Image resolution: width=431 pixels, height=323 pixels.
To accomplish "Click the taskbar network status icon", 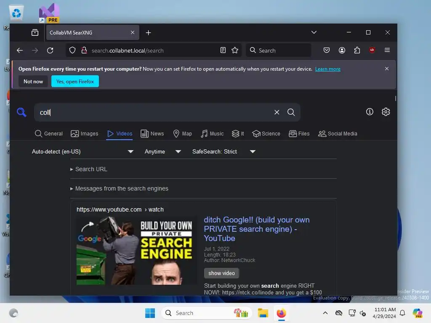I will point(352,313).
